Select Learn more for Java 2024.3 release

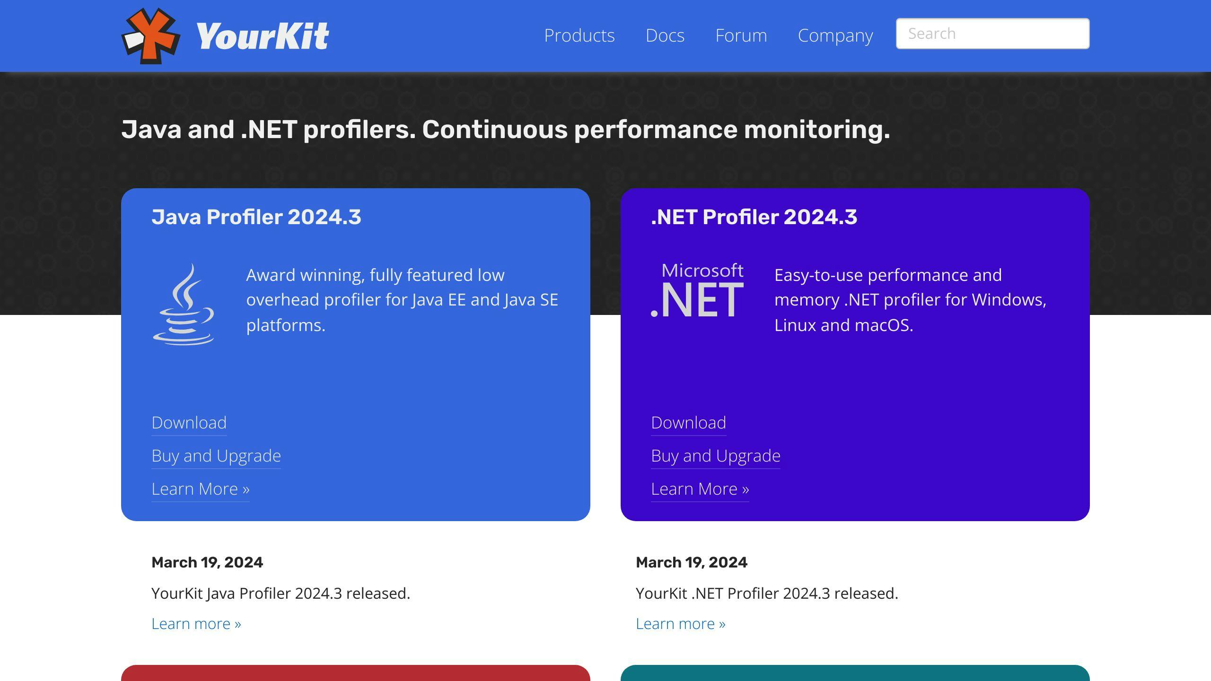[195, 623]
